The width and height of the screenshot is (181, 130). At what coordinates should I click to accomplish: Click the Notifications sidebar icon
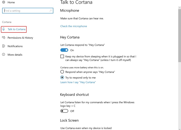(4, 46)
